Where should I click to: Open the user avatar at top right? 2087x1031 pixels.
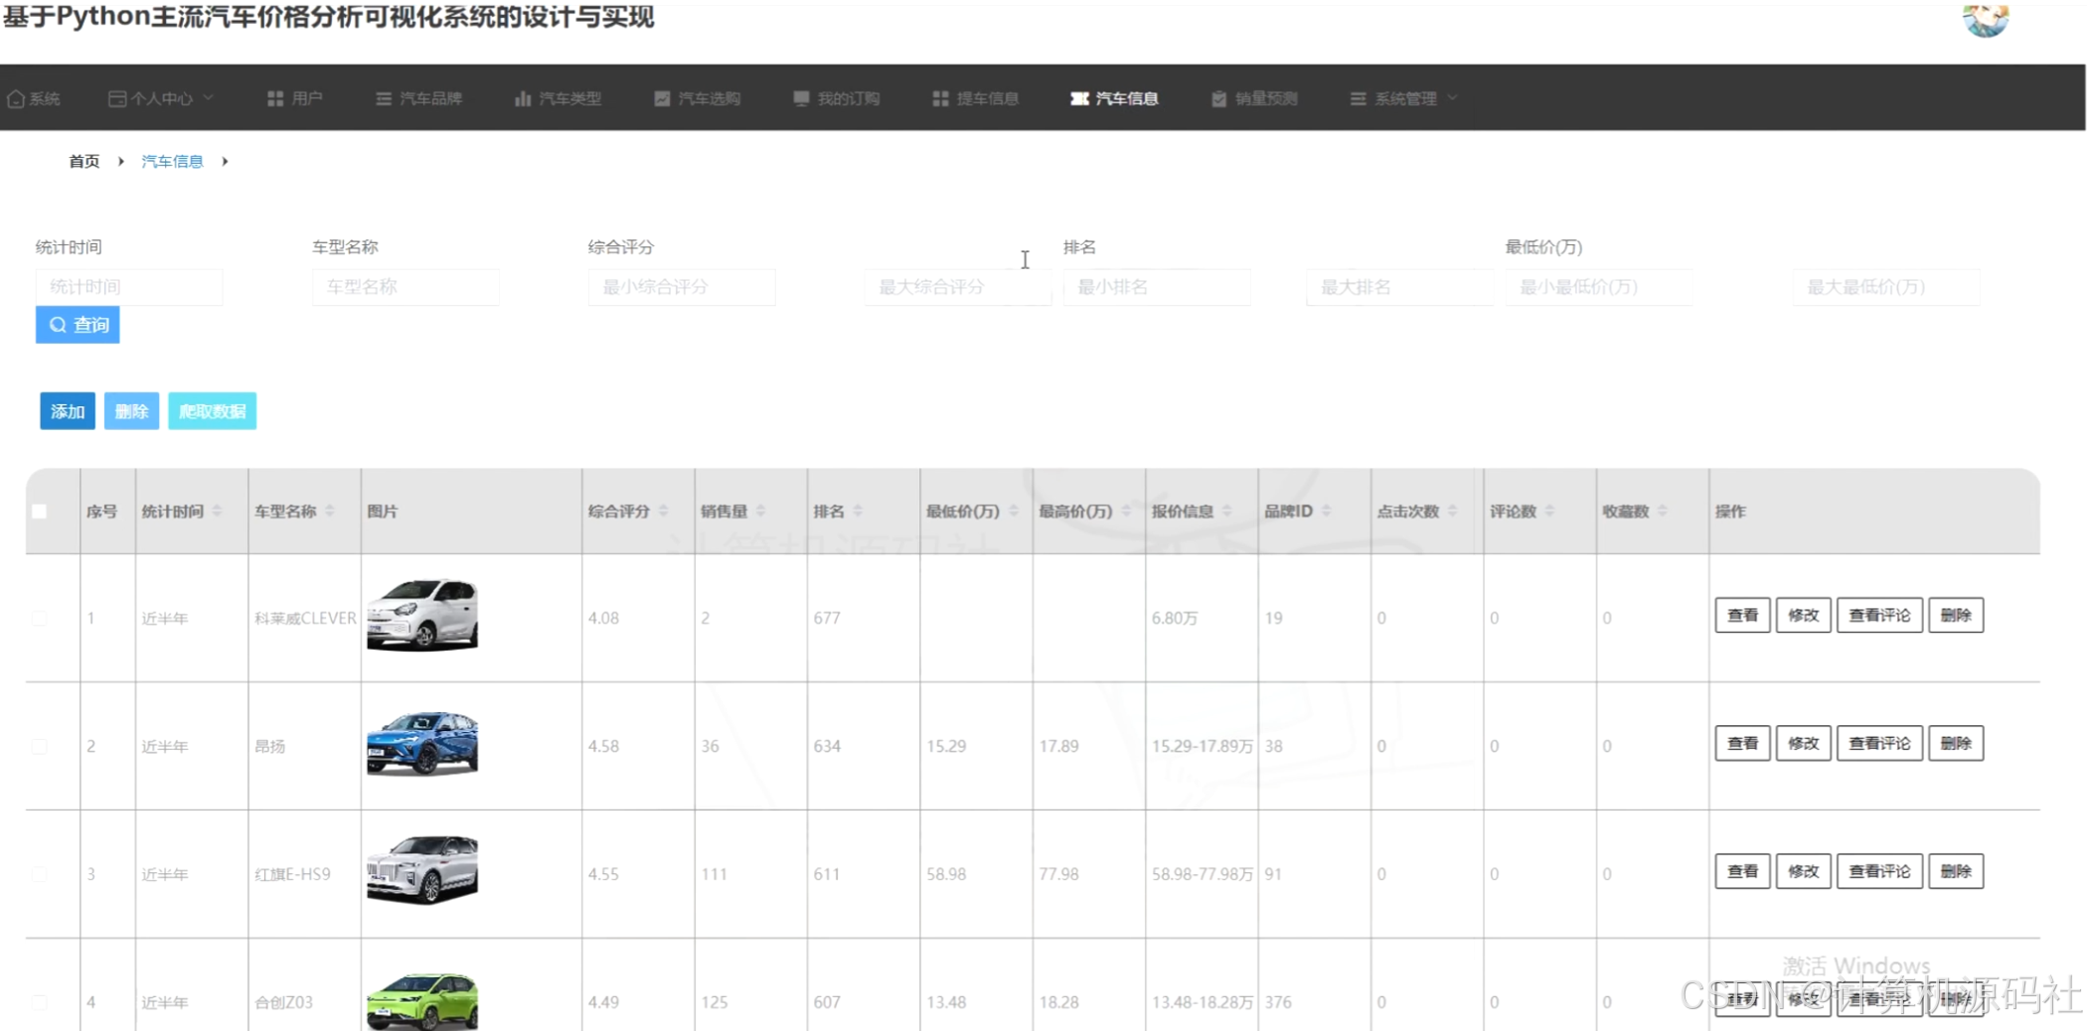pyautogui.click(x=1986, y=19)
